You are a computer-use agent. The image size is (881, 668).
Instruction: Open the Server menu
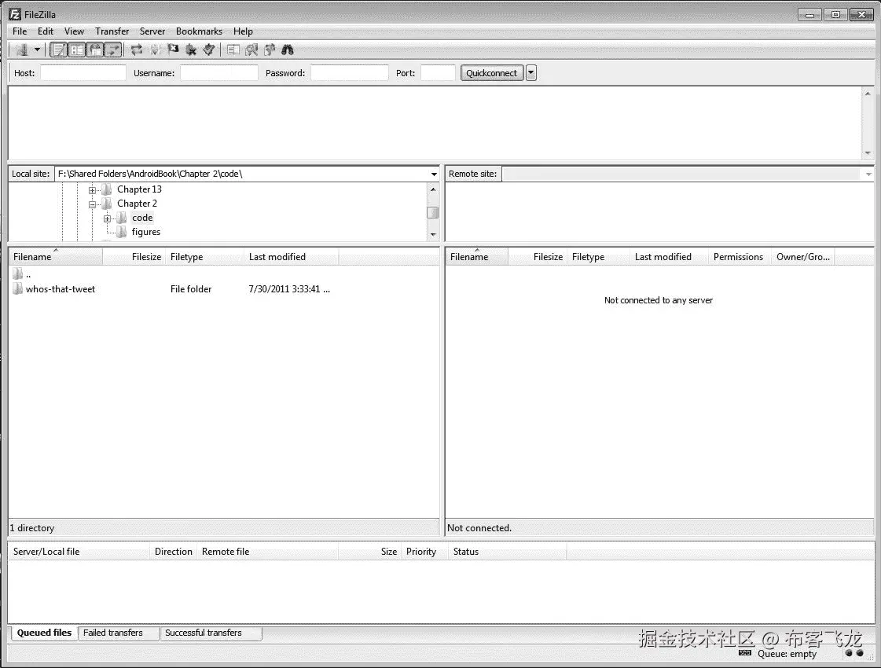pos(152,31)
